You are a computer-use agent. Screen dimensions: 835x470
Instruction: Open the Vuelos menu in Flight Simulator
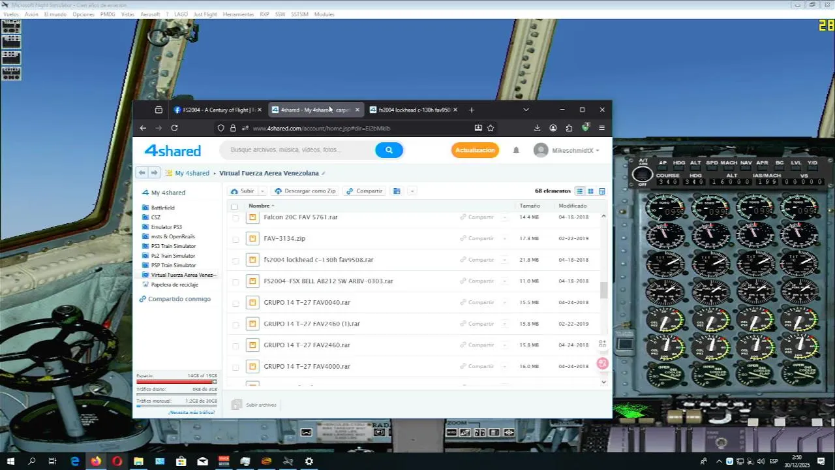click(x=11, y=14)
